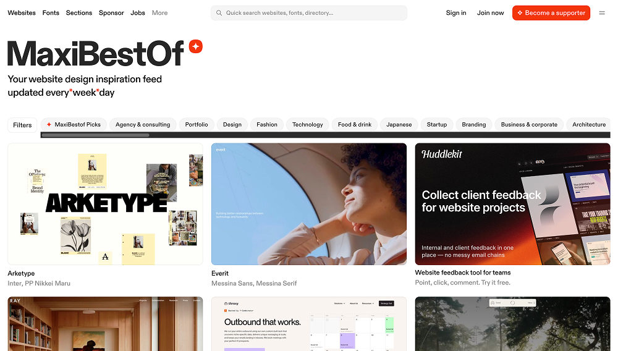Image resolution: width=618 pixels, height=351 pixels.
Task: Click the MaxiBestOf logo title
Action: [96, 53]
